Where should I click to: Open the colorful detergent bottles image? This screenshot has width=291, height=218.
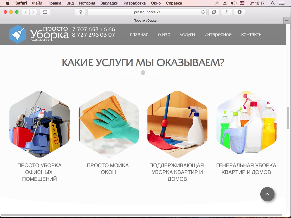pyautogui.click(x=246, y=124)
